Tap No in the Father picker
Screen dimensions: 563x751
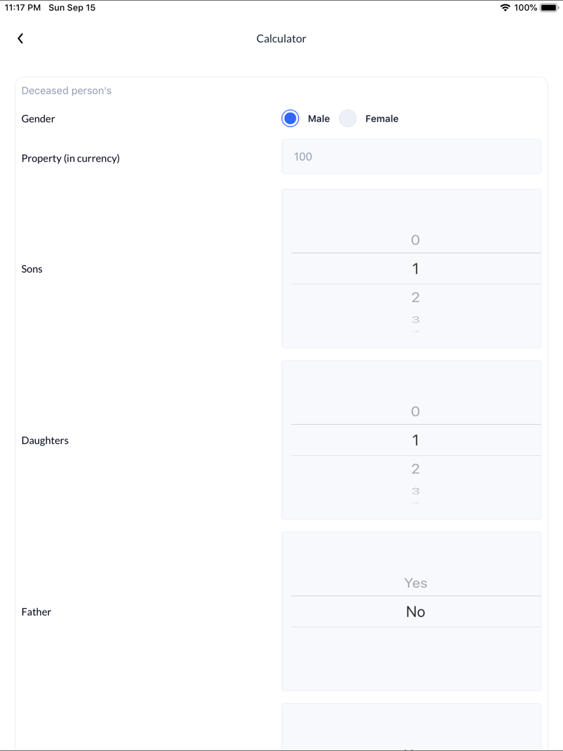tap(415, 612)
